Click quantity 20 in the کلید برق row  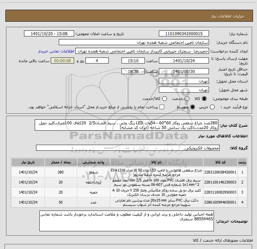point(61,192)
